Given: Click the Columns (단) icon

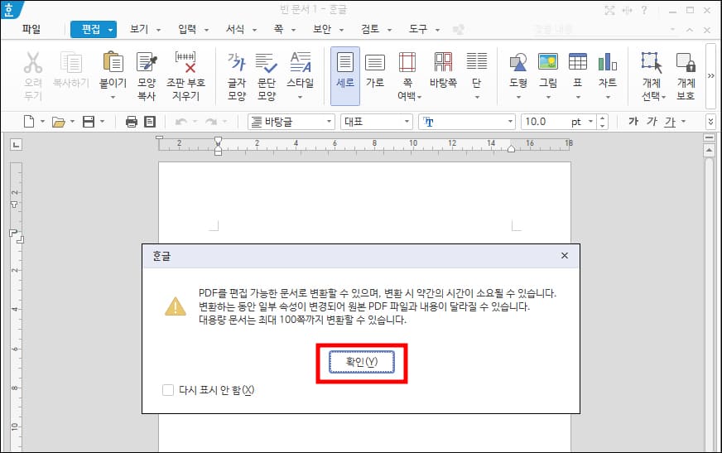Looking at the screenshot, I should [477, 61].
